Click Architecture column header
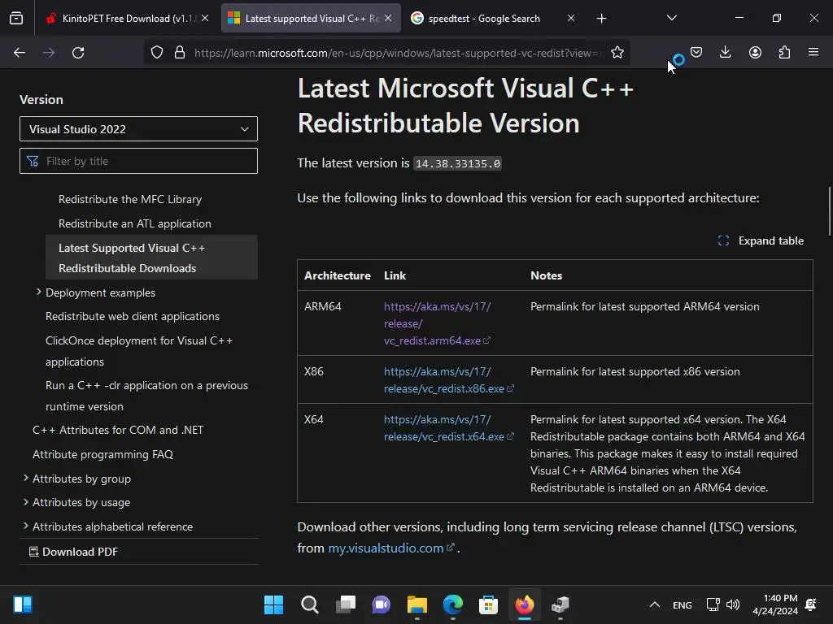 click(x=338, y=275)
